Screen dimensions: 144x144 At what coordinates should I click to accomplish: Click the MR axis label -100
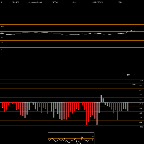(141, 127)
